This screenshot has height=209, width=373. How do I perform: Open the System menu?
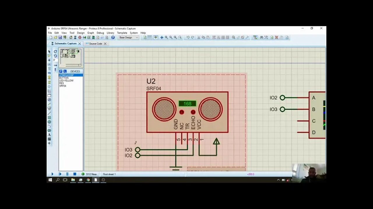coord(134,33)
